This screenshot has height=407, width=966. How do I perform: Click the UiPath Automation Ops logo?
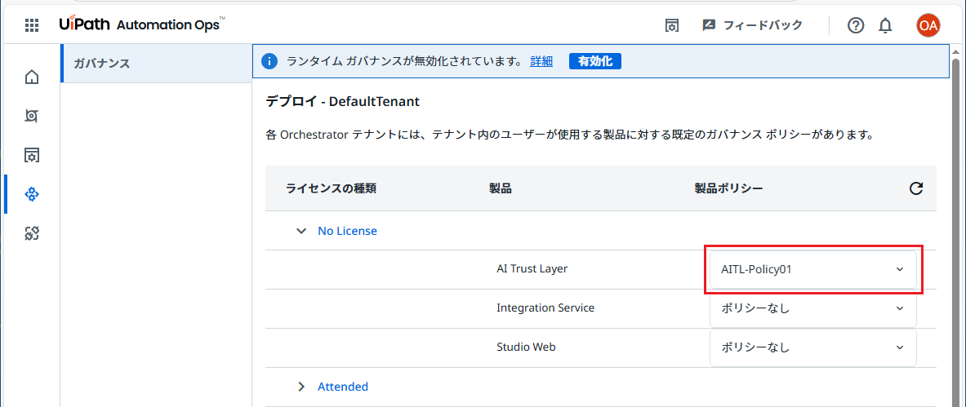[142, 24]
